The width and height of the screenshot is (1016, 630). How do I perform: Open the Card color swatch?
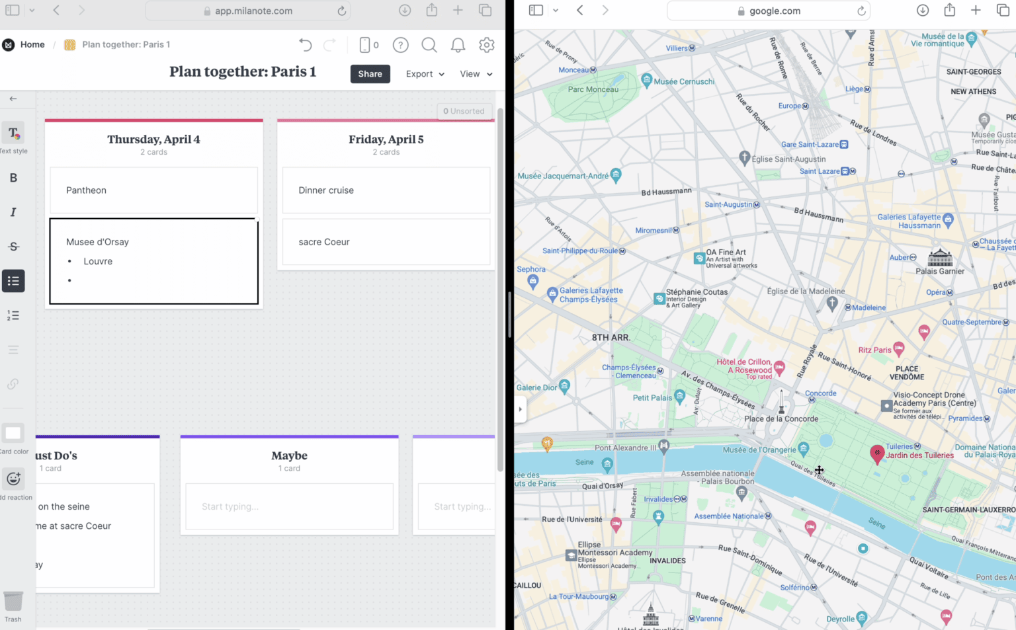13,434
